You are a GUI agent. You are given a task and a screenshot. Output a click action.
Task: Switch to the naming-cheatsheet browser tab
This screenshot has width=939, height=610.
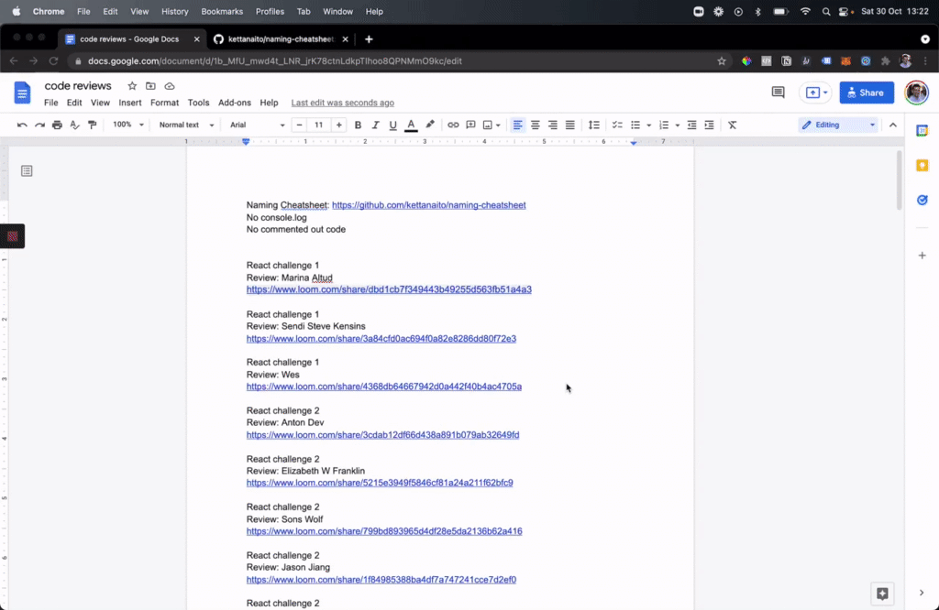[x=275, y=39]
